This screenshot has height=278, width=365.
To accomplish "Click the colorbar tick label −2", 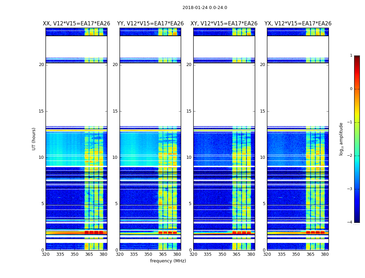I will [x=350, y=156].
